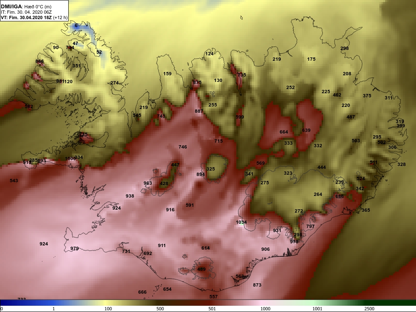Select the map value 664
This screenshot has width=416, height=312.
tap(284, 132)
